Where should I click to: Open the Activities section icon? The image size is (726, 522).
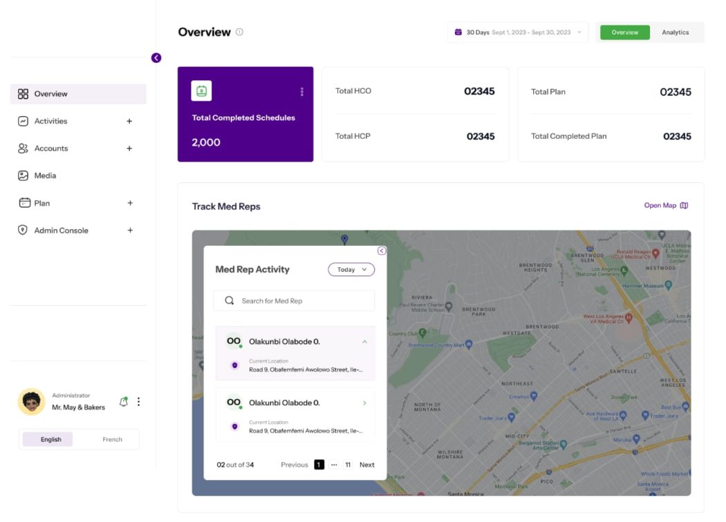coord(24,121)
